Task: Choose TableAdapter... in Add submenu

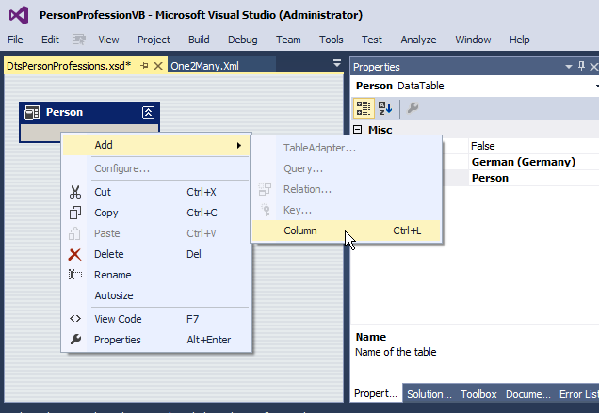Action: point(346,148)
